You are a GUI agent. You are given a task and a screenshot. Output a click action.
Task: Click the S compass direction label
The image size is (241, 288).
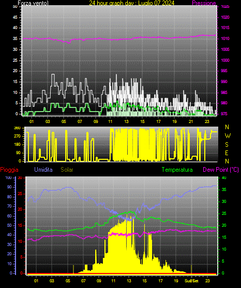pos(227,145)
